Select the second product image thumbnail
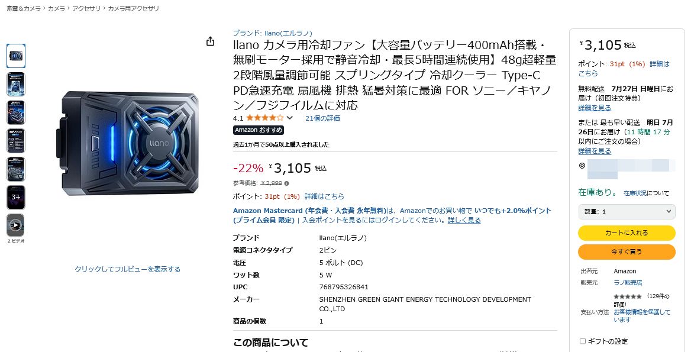 (15, 84)
